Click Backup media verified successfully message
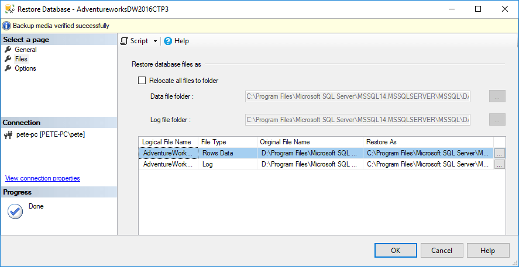This screenshot has height=267, width=519. 61,26
